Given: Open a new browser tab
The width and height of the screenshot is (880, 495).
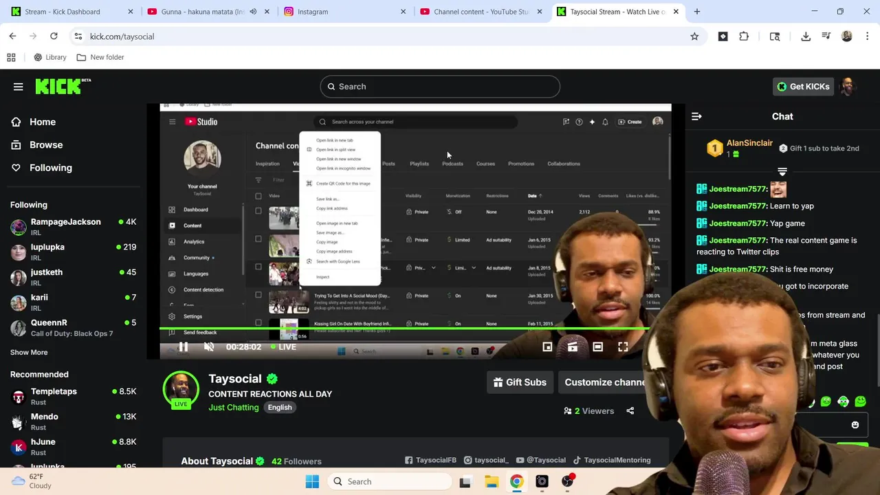Looking at the screenshot, I should click(697, 12).
